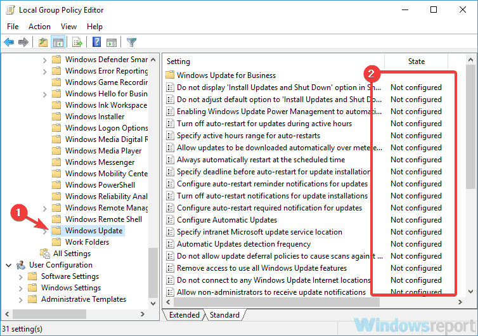Click the settings list vertical scrollbar thumb
478x336 pixels.
coord(470,127)
